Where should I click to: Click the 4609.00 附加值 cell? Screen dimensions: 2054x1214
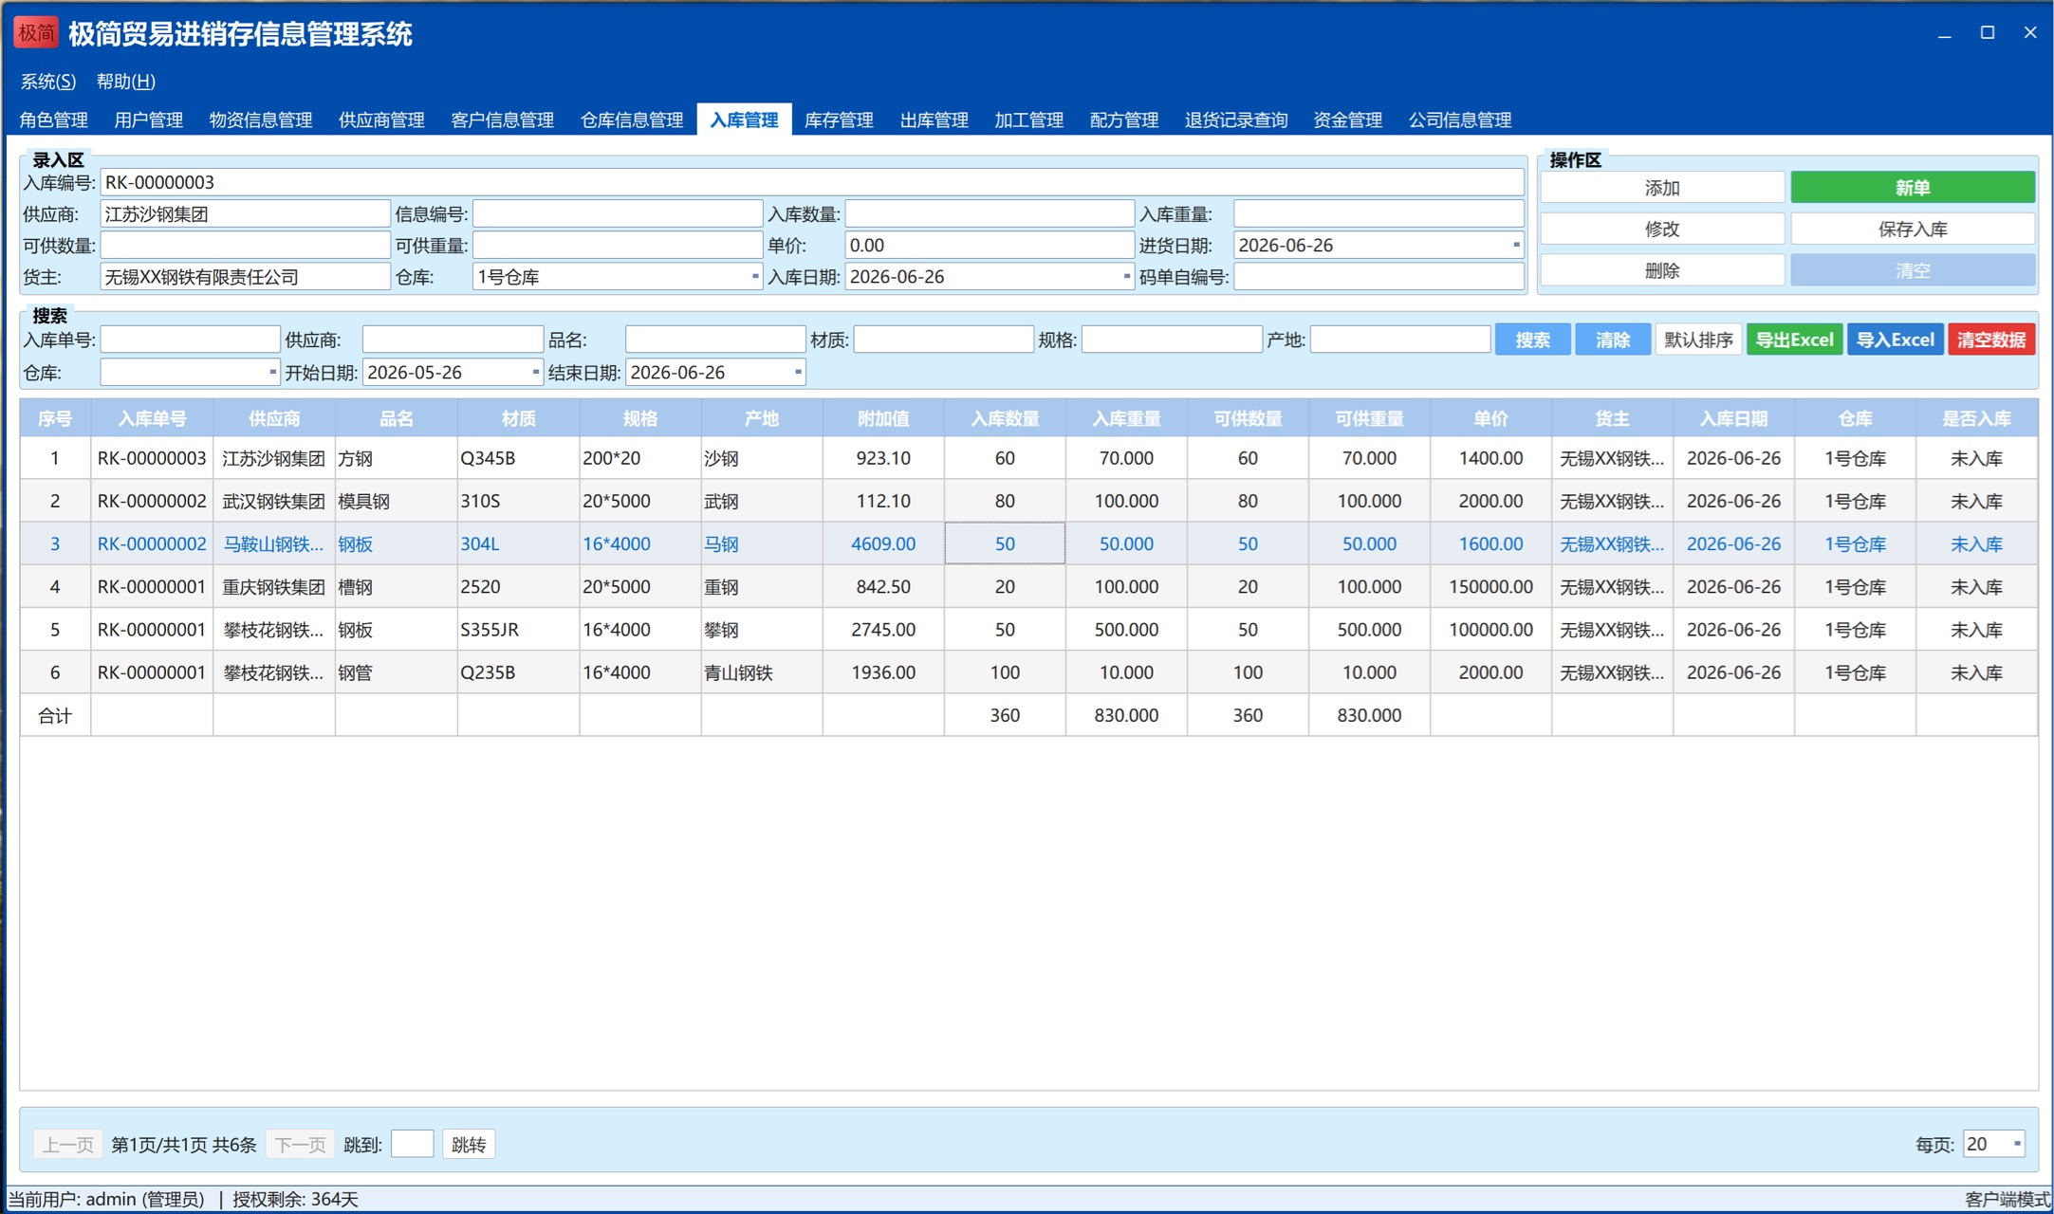(x=883, y=544)
